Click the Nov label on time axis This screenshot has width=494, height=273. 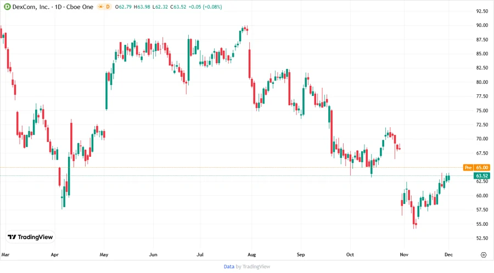(404, 254)
